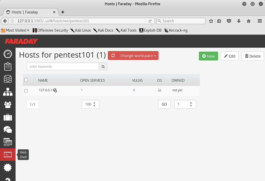The image size is (265, 181).
Task: Reload the page with the refresh icon
Action: tap(150, 21)
